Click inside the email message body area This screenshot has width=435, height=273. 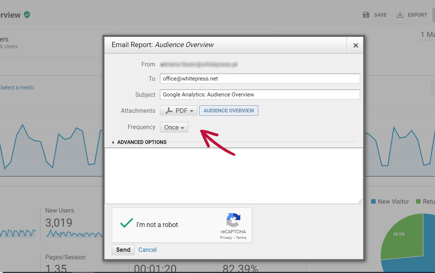pos(233,176)
